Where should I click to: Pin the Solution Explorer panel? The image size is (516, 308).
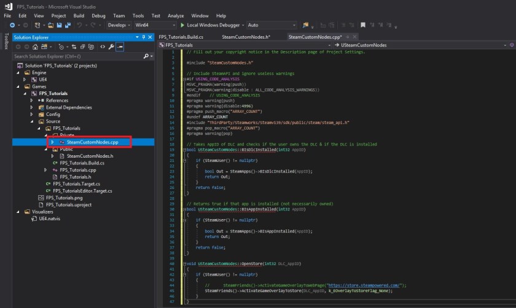pos(144,37)
